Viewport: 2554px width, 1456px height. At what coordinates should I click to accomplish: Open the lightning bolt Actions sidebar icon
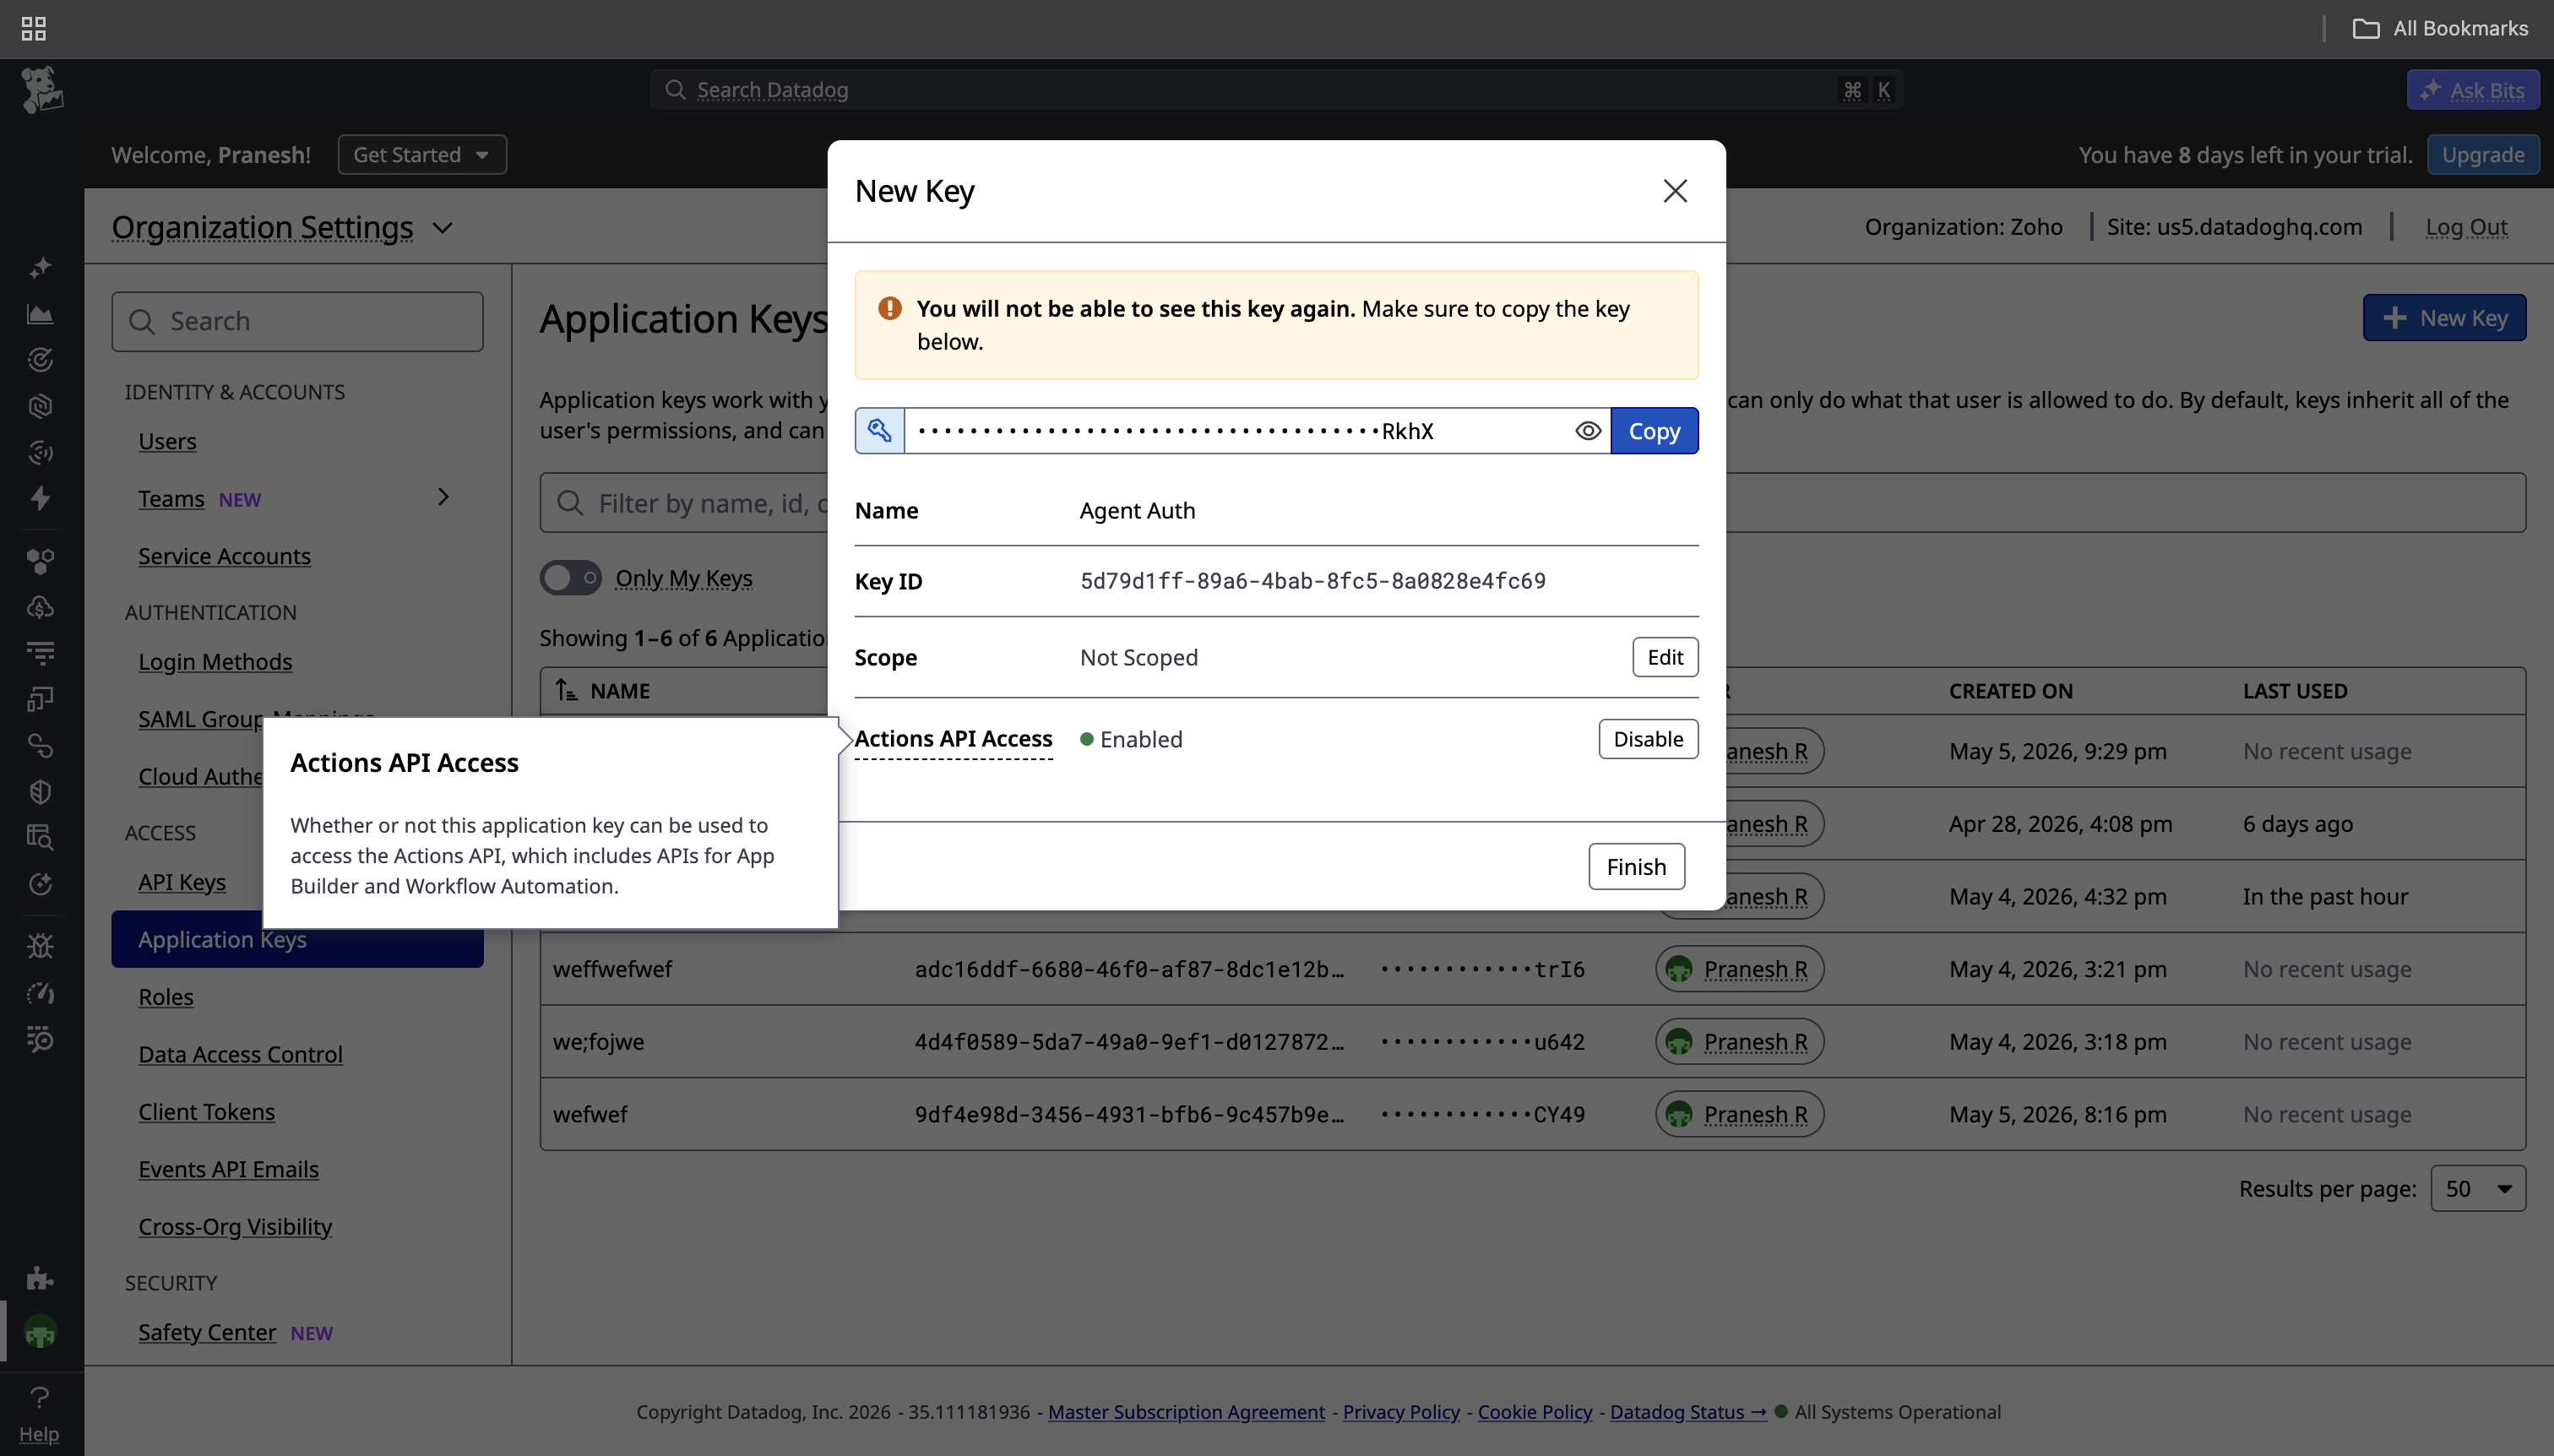40,498
